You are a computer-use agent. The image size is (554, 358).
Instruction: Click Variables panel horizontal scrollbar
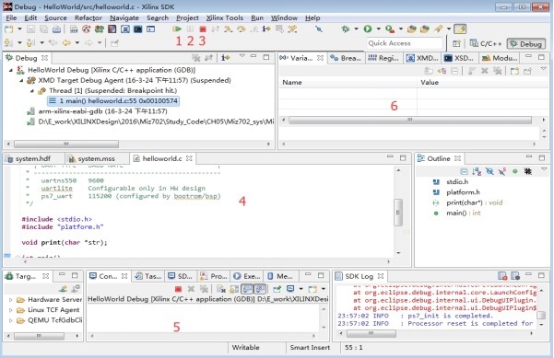pyautogui.click(x=410, y=120)
